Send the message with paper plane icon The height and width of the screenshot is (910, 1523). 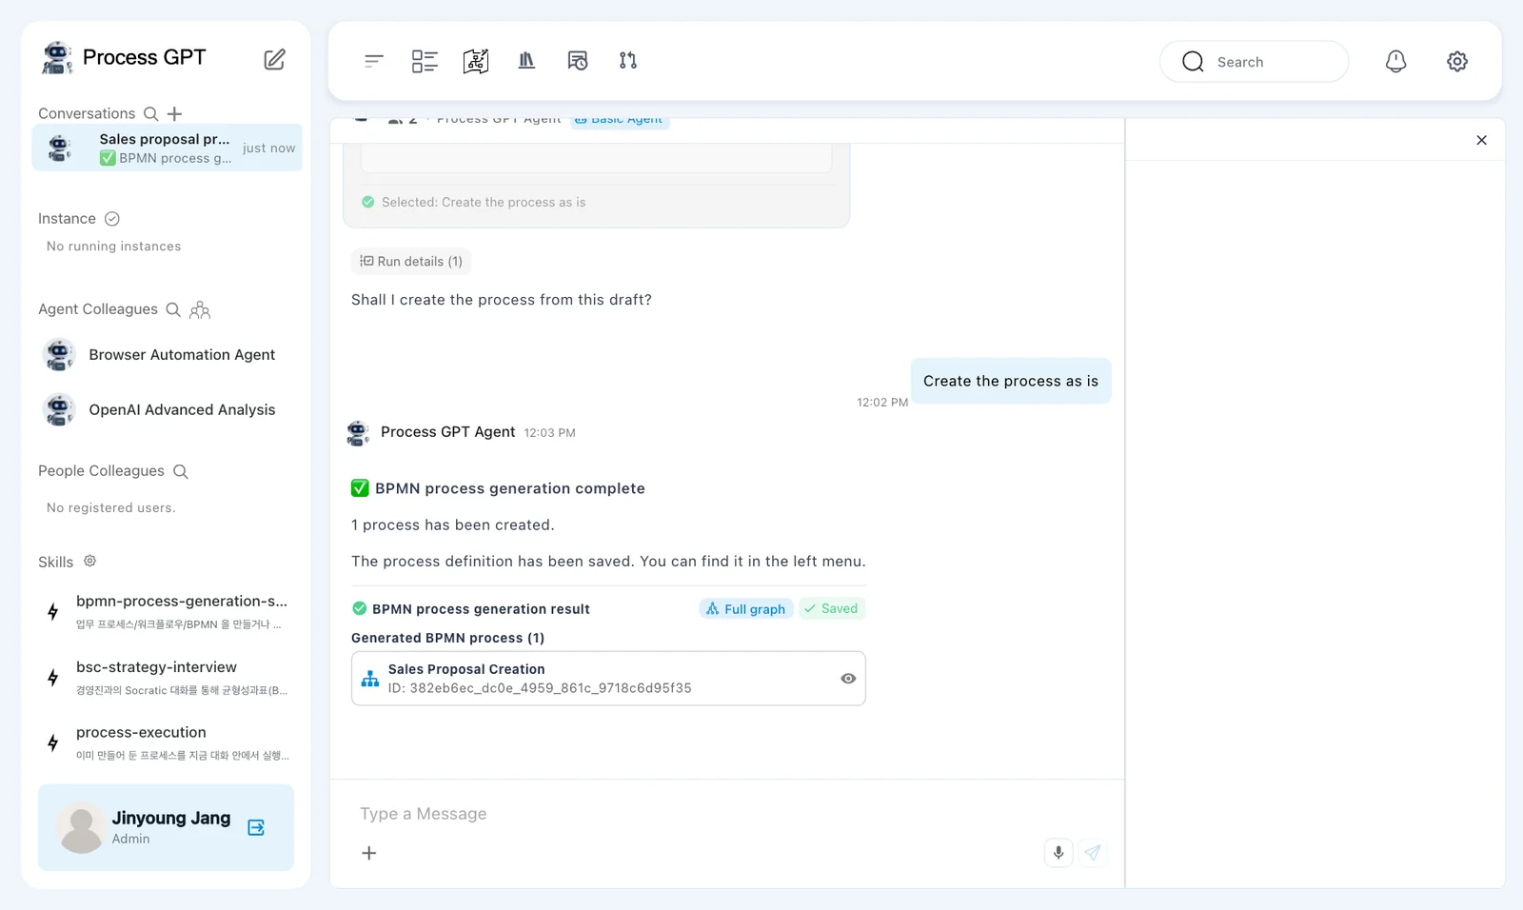1093,853
